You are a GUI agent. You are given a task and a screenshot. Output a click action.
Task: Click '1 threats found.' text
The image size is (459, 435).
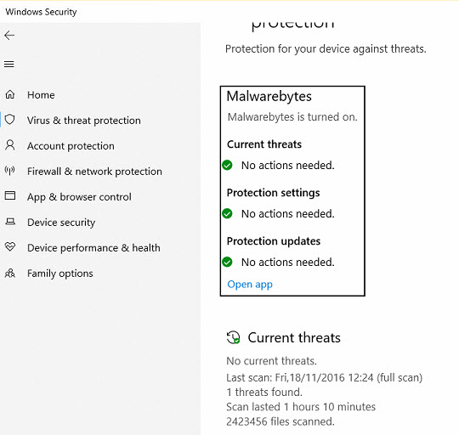264,392
